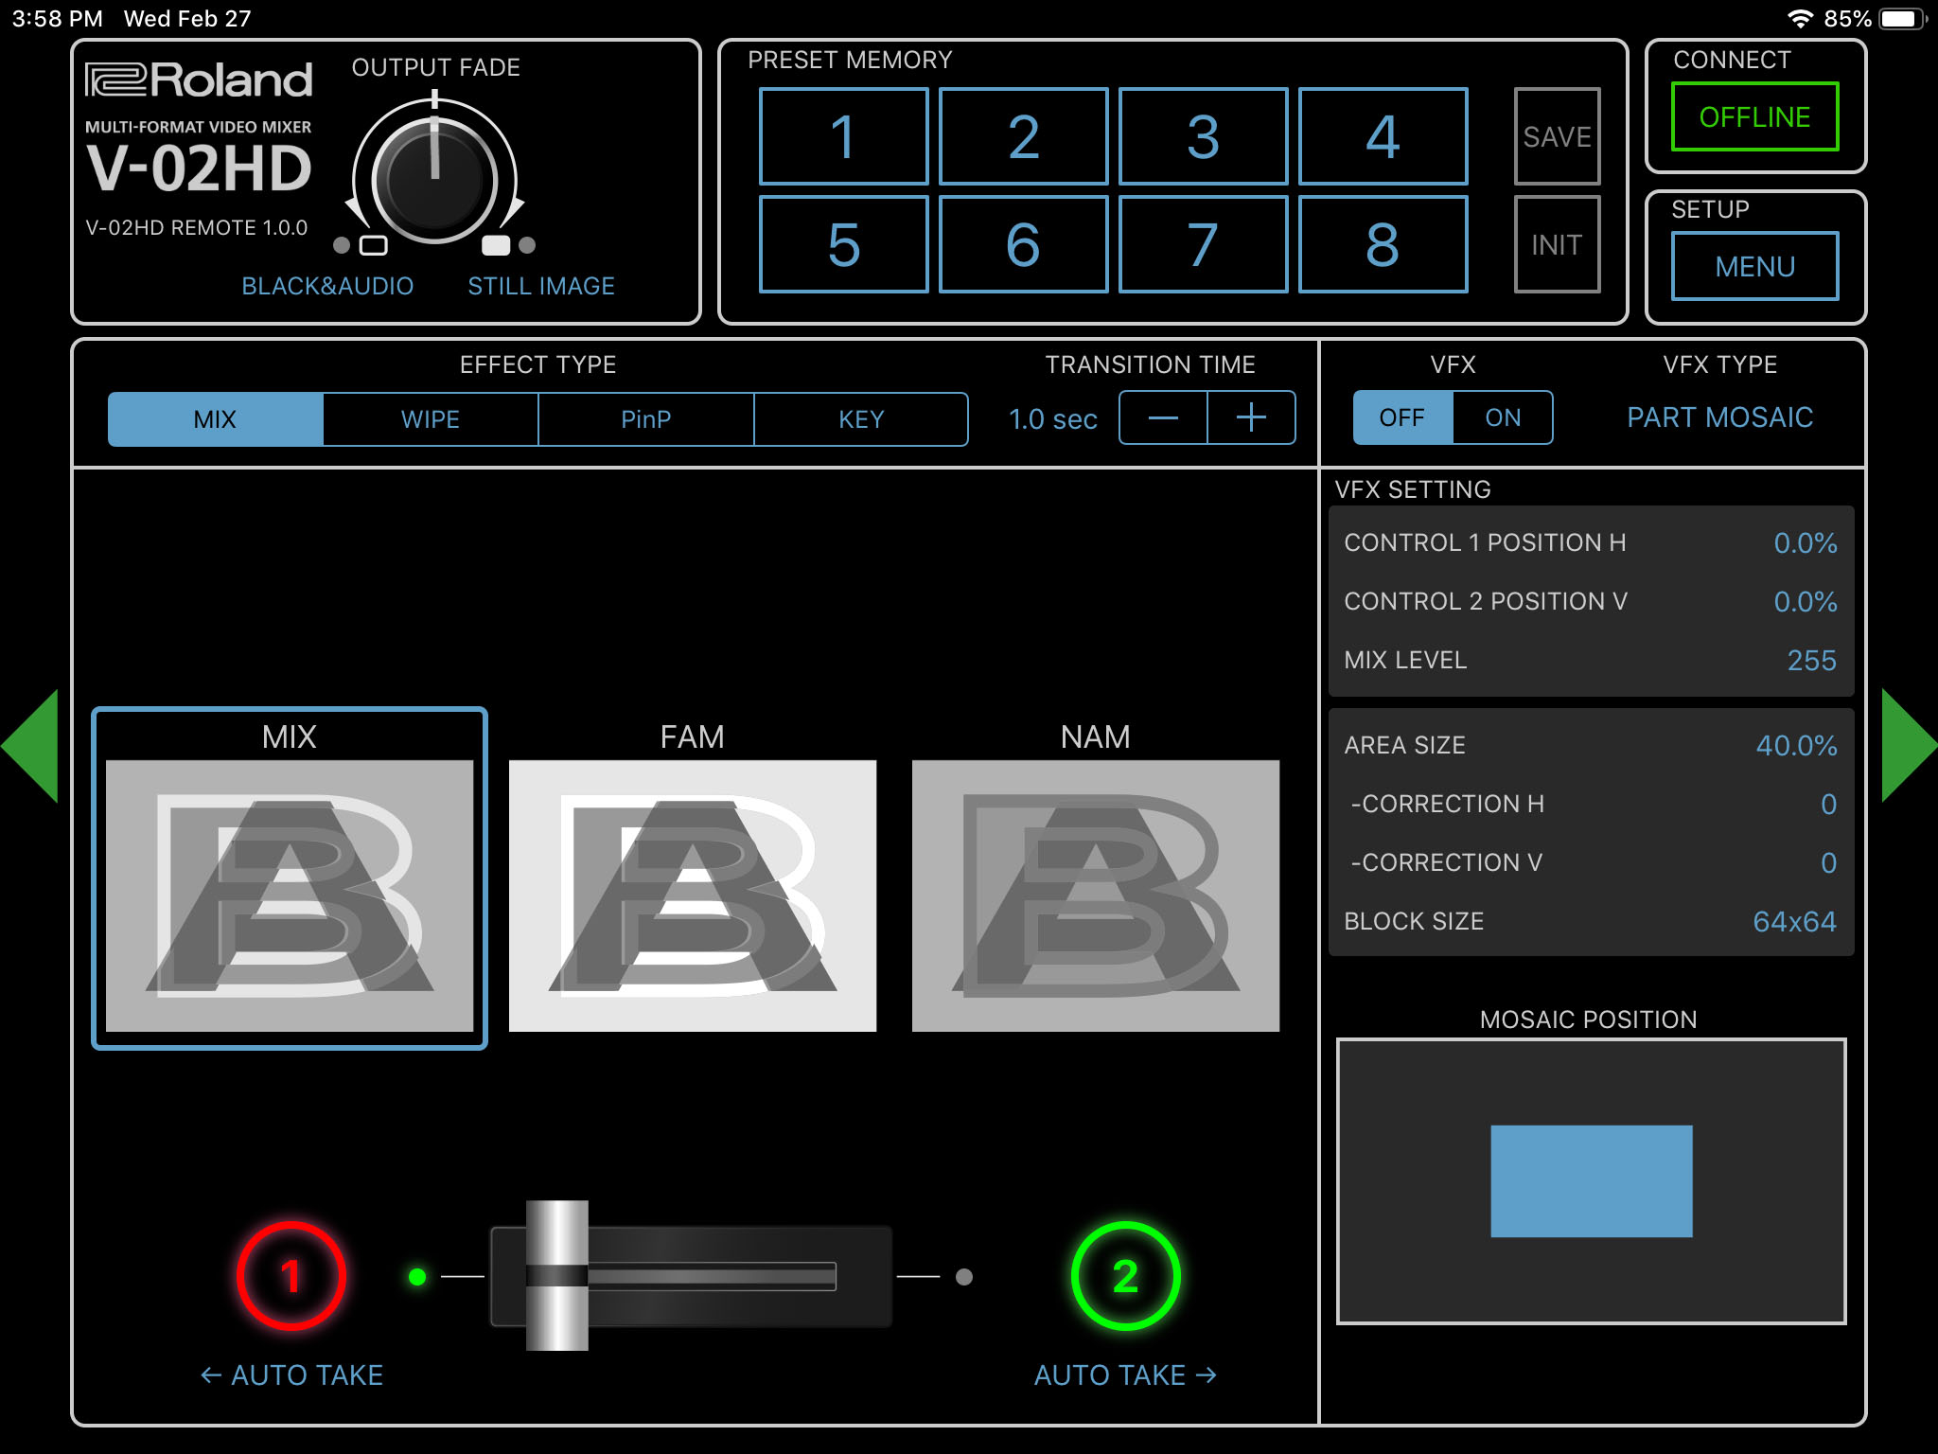Click the fader track right end
This screenshot has width=1938, height=1454.
pos(823,1276)
